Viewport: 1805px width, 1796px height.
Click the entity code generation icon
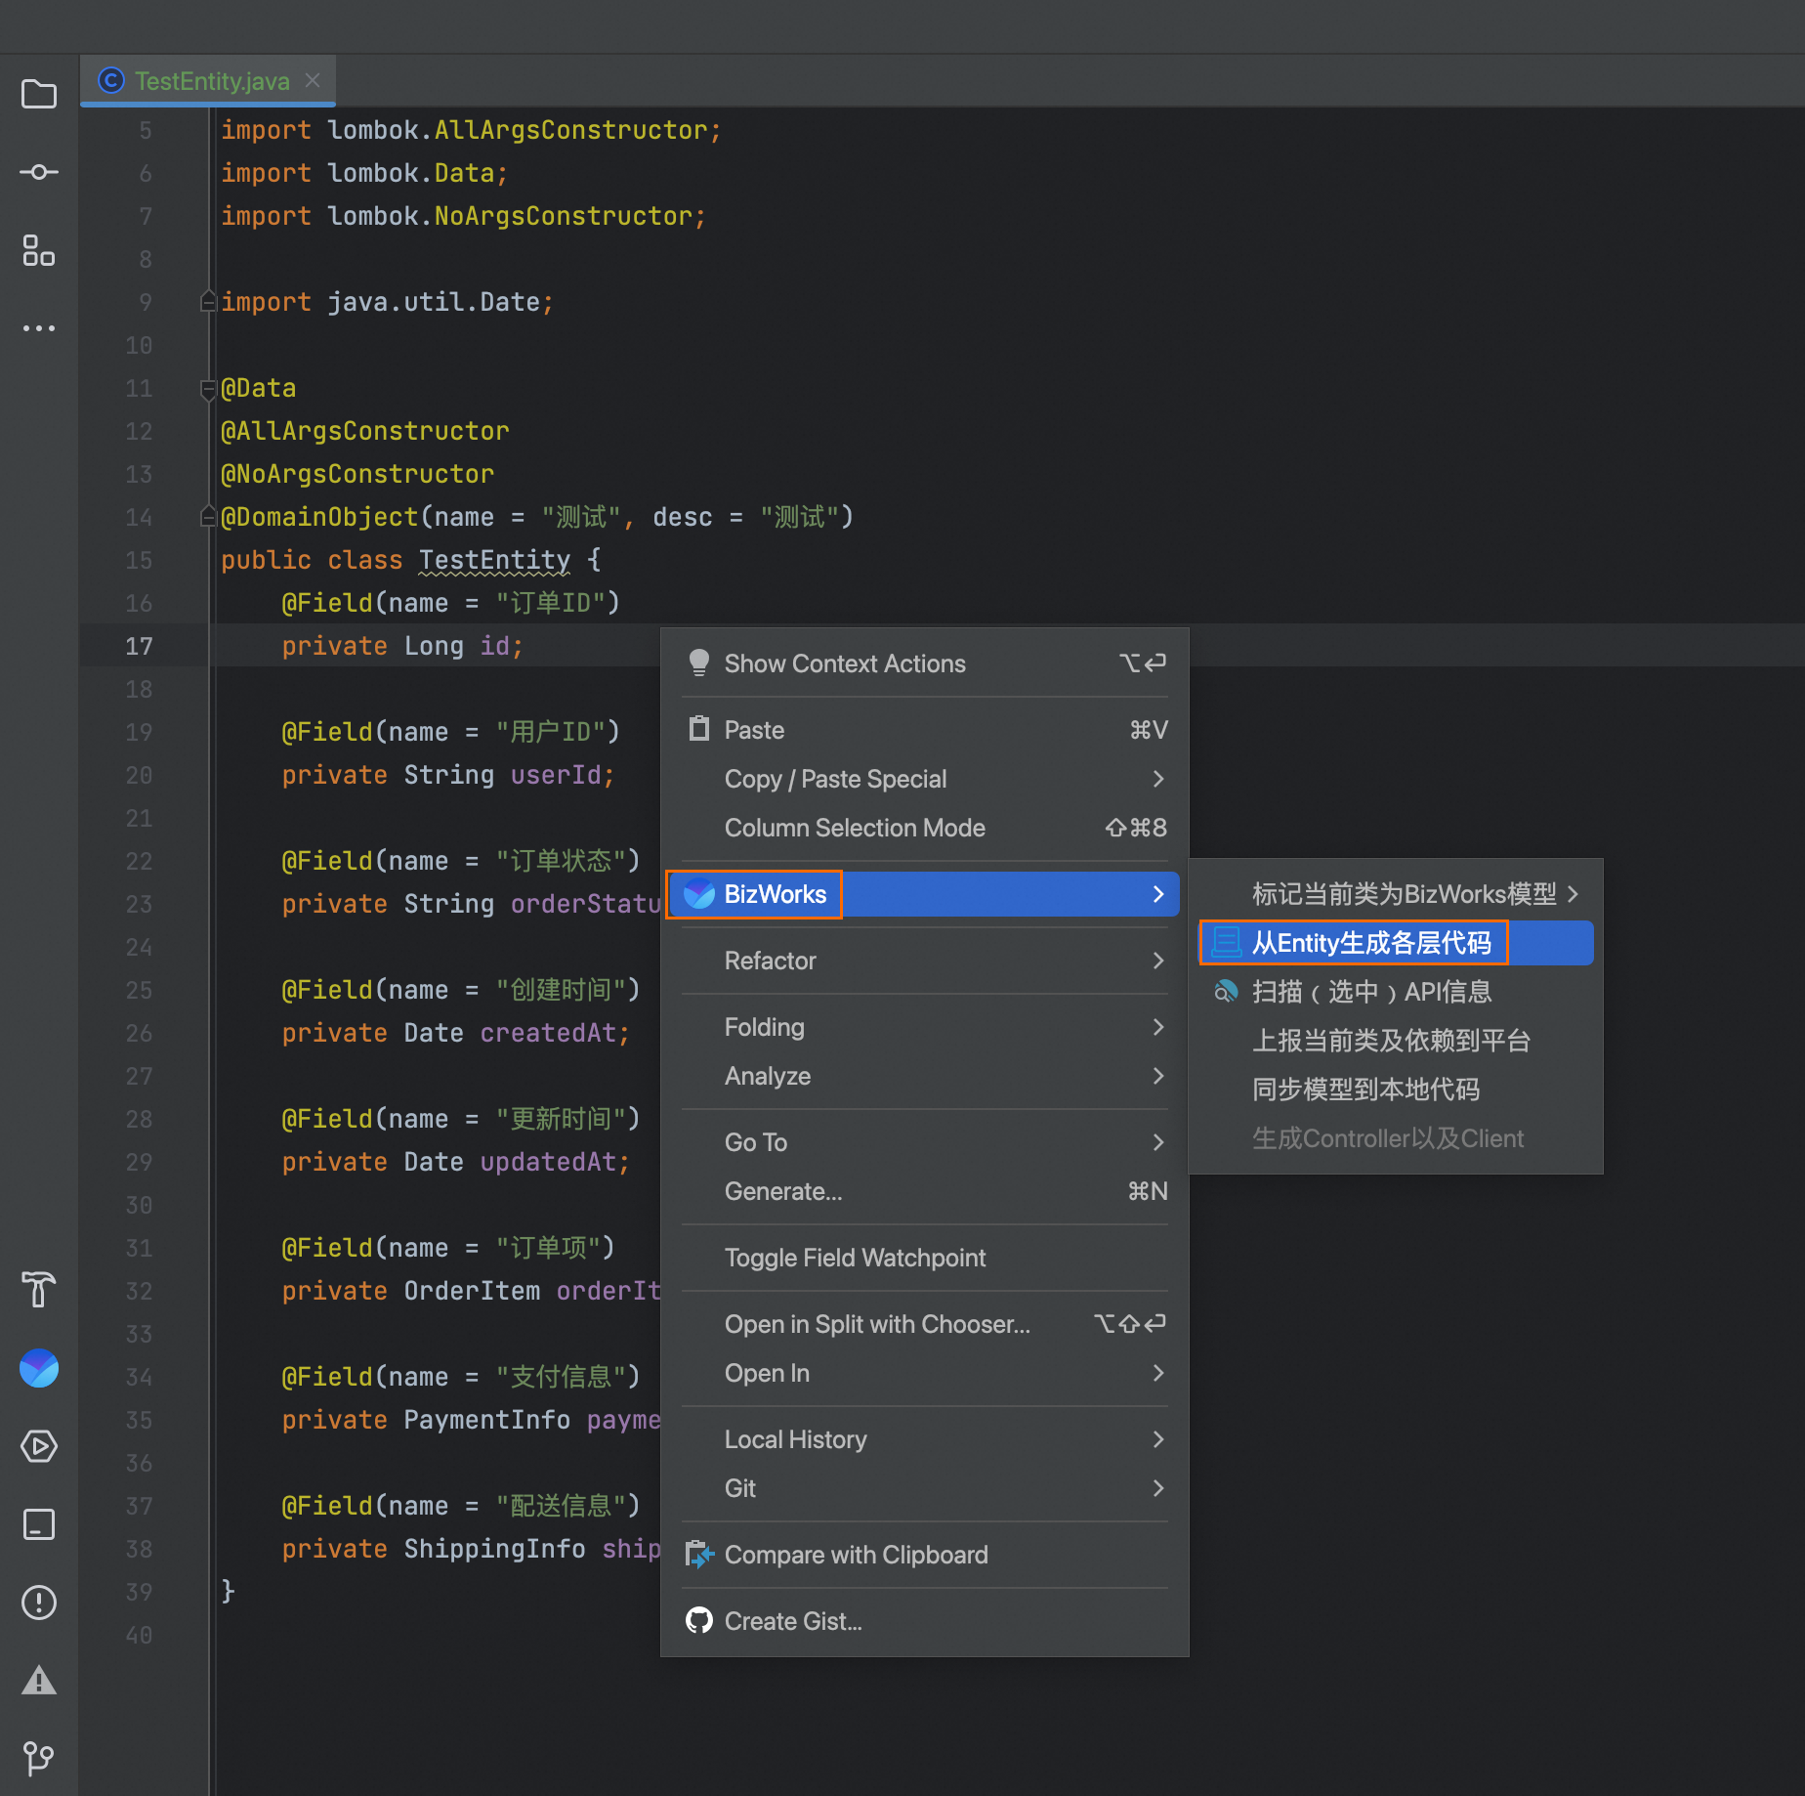click(x=1227, y=942)
